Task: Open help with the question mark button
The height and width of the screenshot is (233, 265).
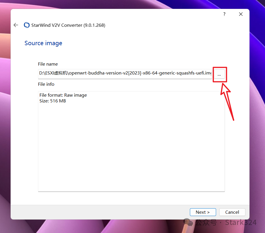Action: [x=224, y=14]
